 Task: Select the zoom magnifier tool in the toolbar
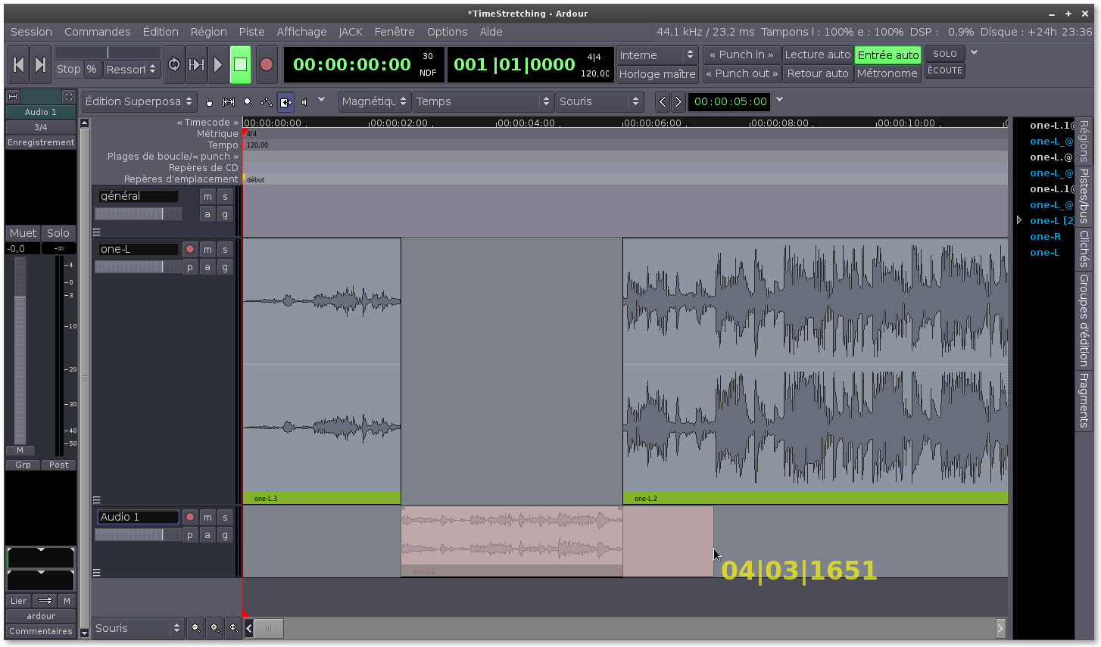[x=248, y=102]
